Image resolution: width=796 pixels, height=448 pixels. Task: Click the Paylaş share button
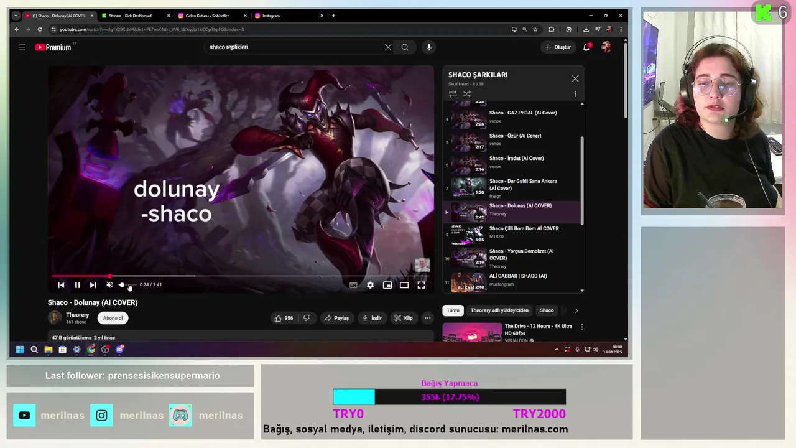(336, 318)
